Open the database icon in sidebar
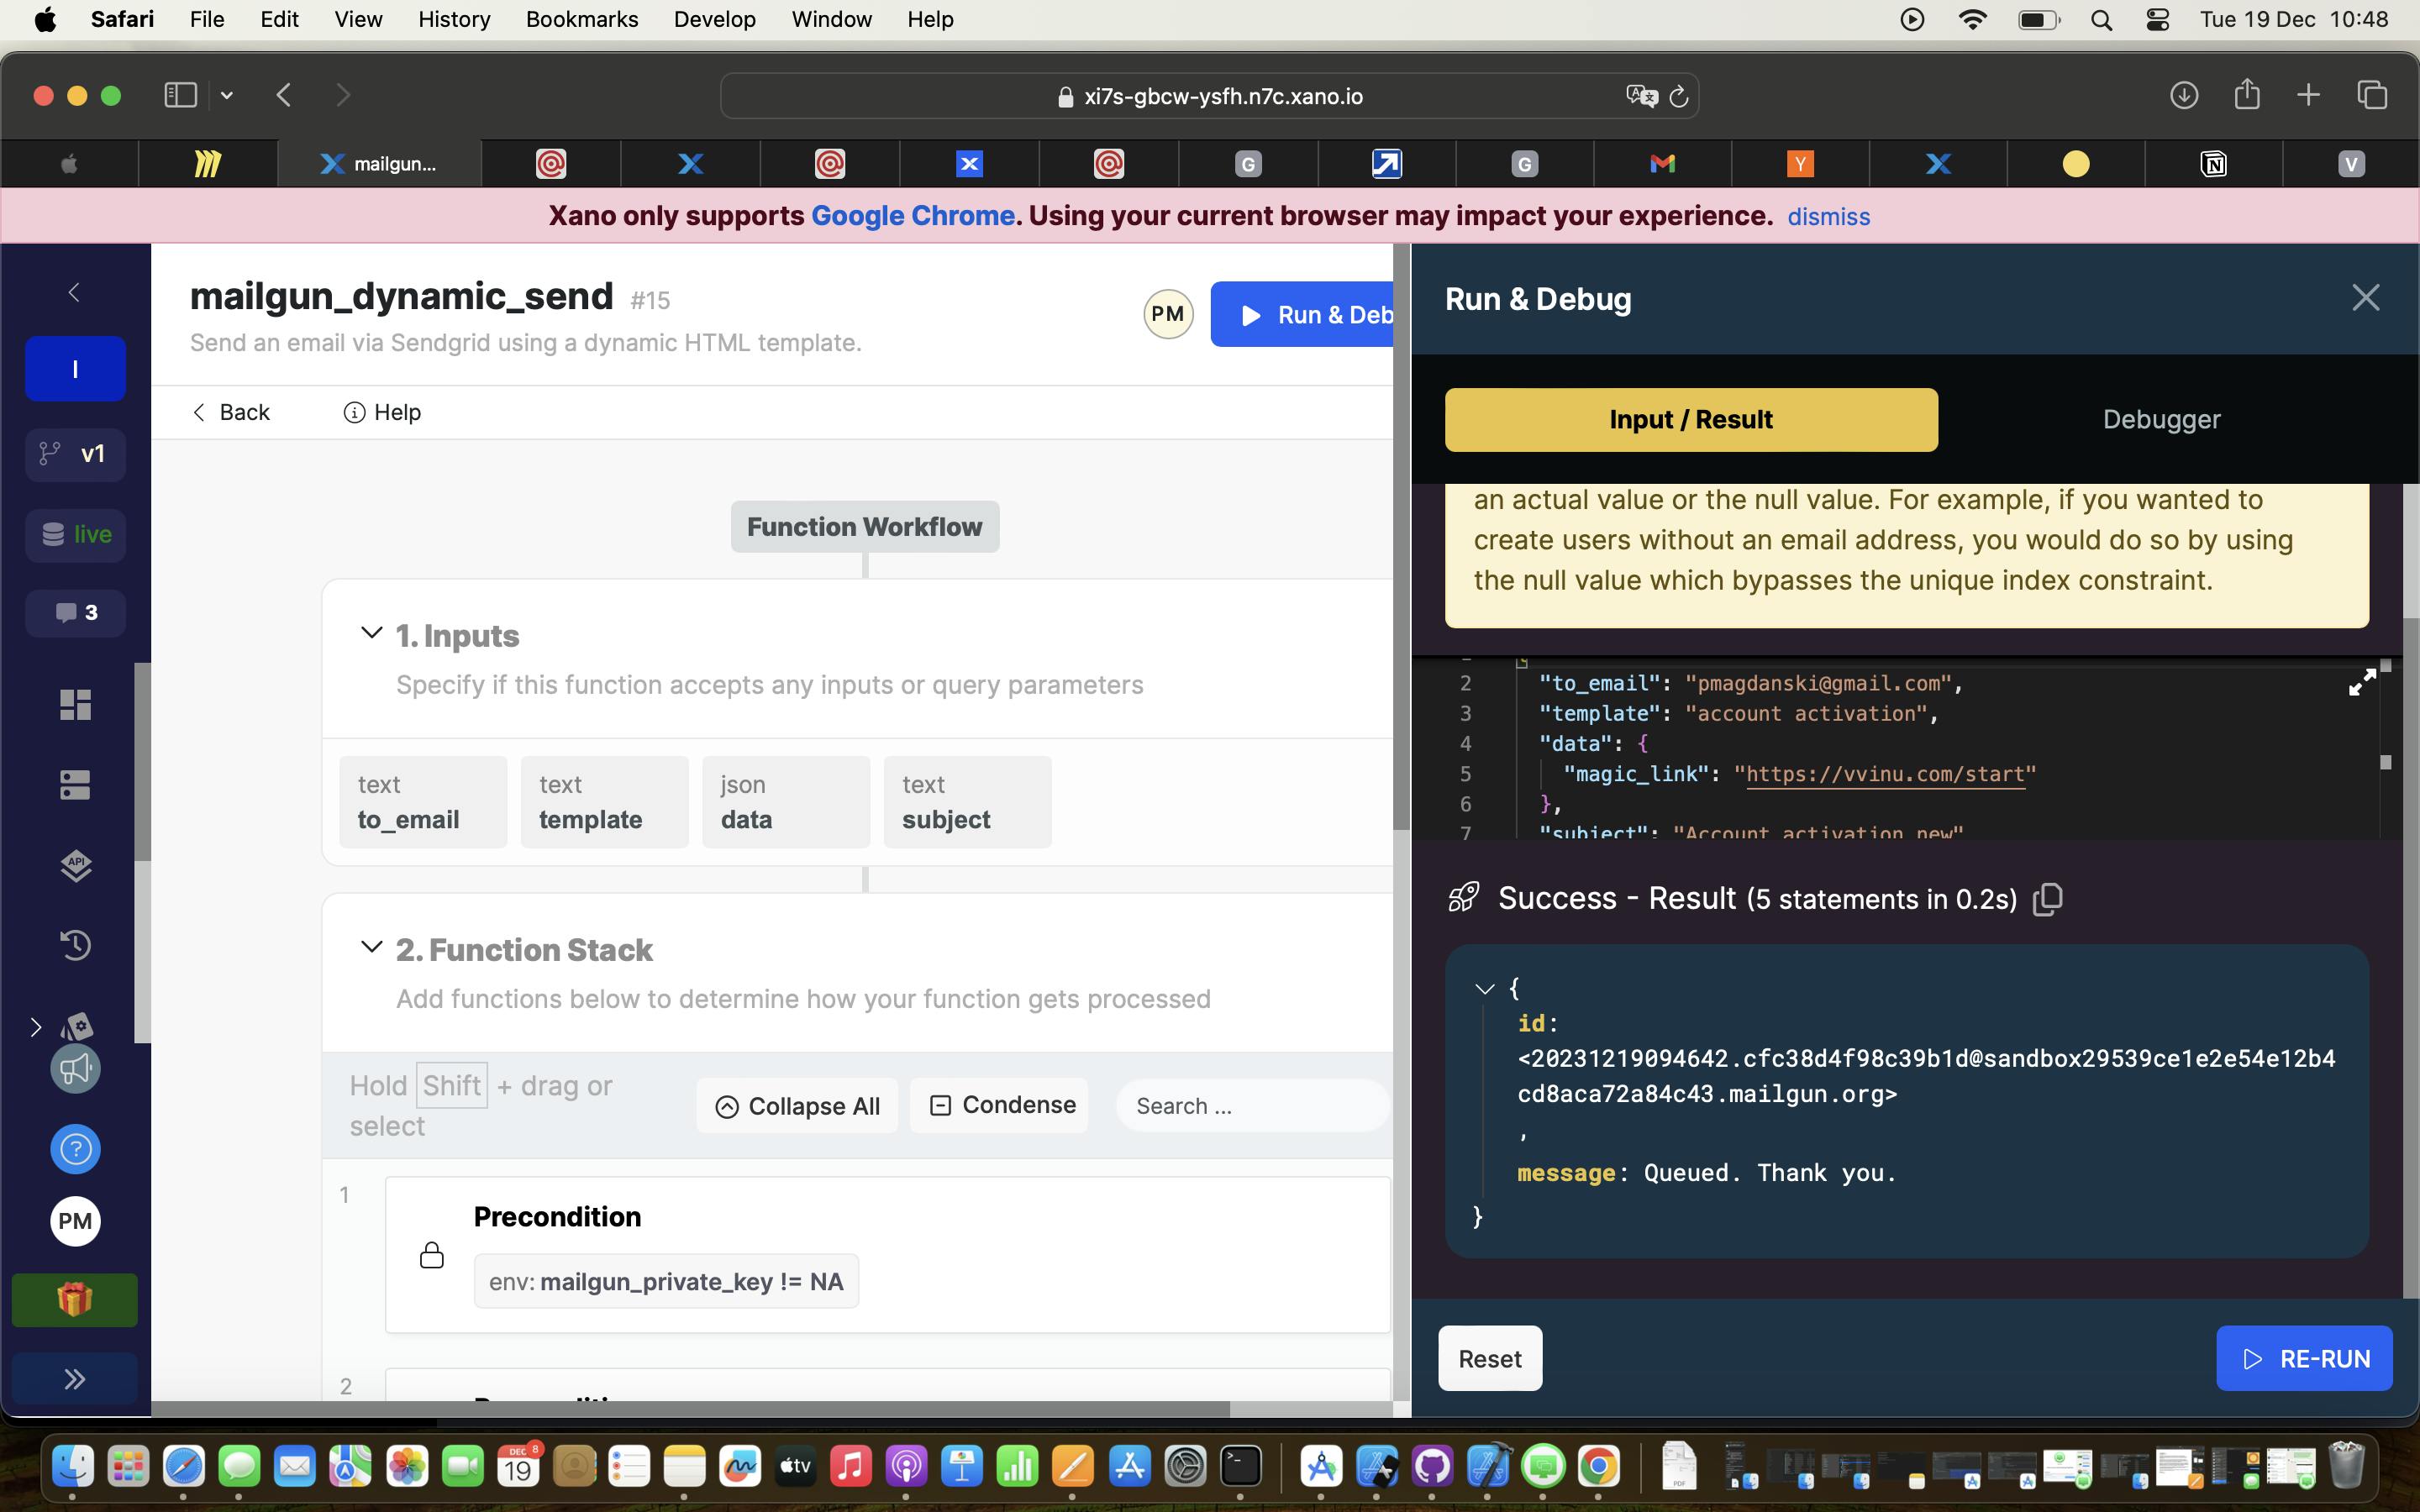 point(75,785)
